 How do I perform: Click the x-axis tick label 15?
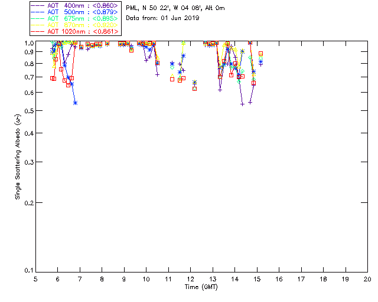(257, 278)
